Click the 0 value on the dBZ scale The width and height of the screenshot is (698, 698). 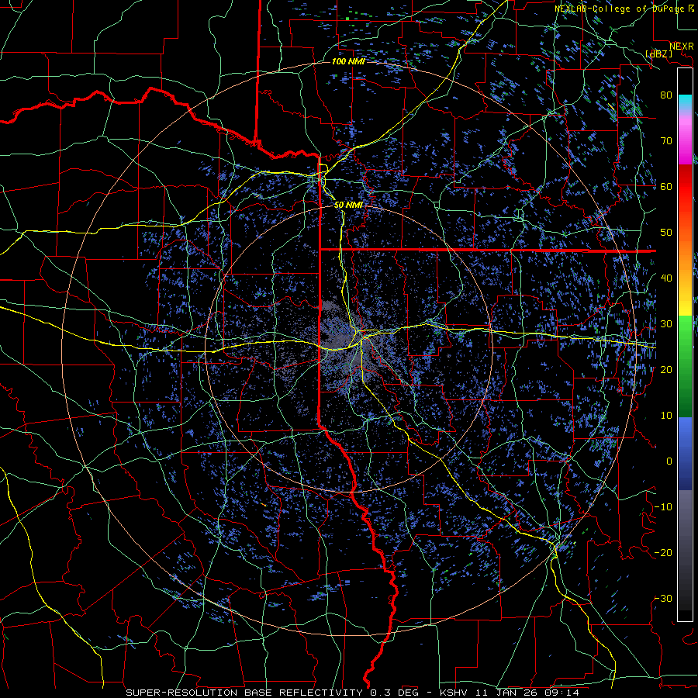click(x=669, y=461)
